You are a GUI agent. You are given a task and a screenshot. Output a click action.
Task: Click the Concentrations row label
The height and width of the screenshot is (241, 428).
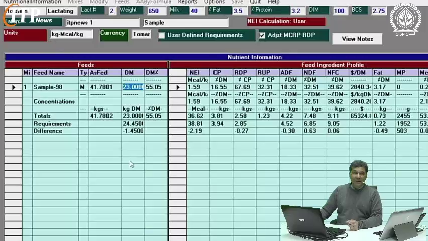[54, 102]
